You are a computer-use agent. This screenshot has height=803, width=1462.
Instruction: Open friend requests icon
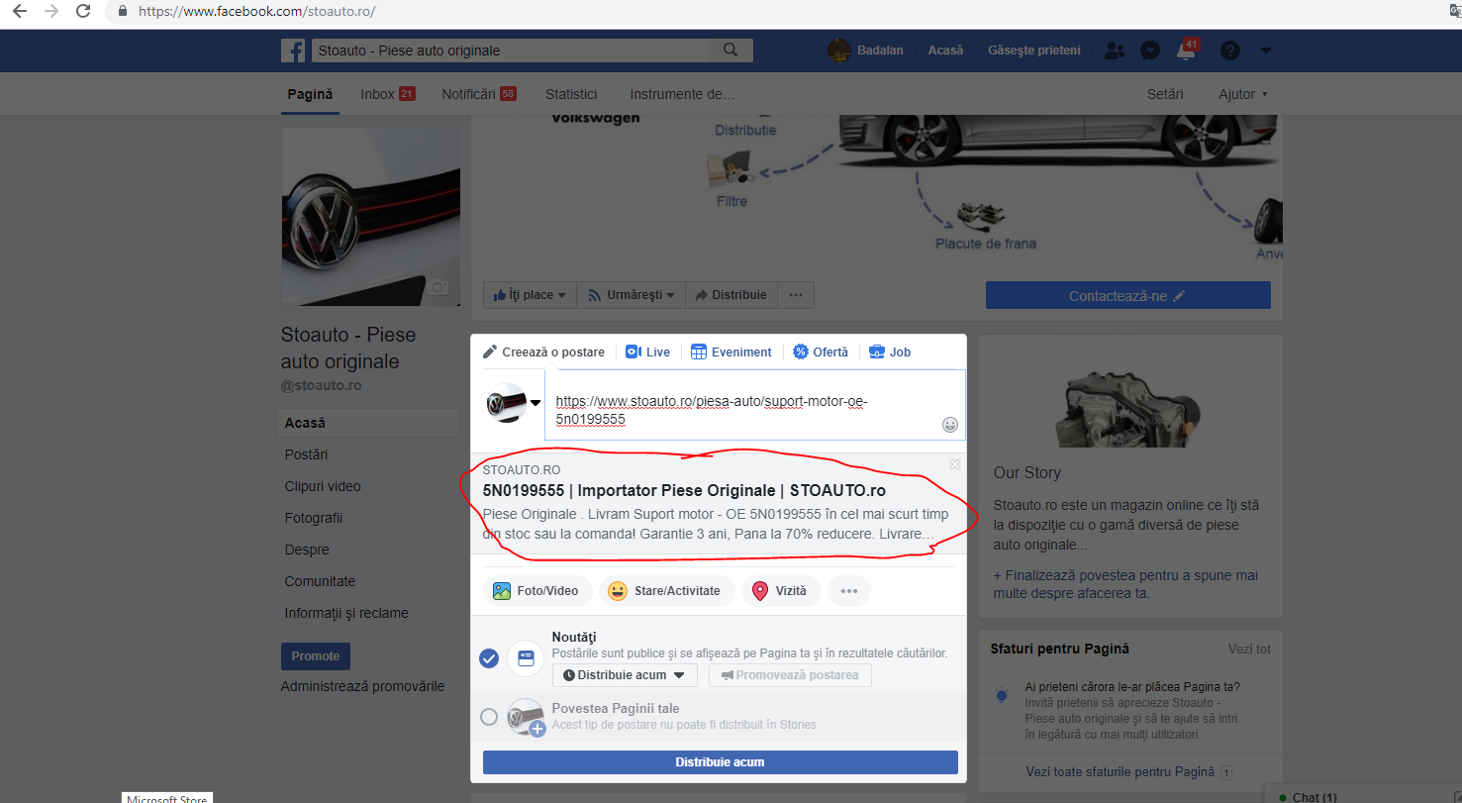pyautogui.click(x=1115, y=50)
